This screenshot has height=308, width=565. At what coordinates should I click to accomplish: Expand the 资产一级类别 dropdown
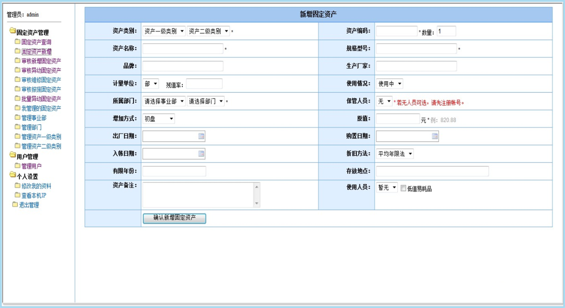164,31
